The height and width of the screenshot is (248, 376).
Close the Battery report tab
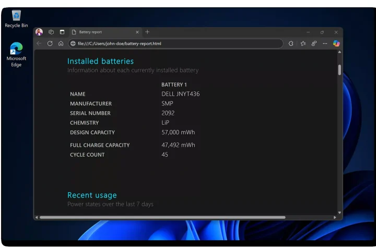(x=137, y=32)
